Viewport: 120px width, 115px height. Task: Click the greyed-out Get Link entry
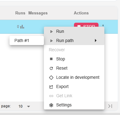[74, 96]
